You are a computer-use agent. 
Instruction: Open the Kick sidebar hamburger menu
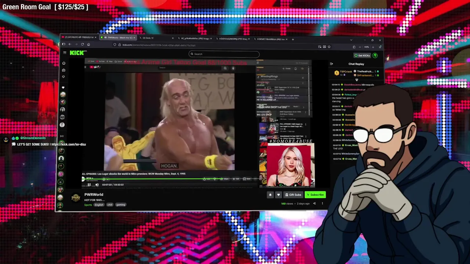[x=65, y=53]
